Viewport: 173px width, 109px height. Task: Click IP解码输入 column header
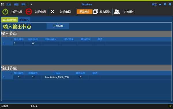click(51, 39)
